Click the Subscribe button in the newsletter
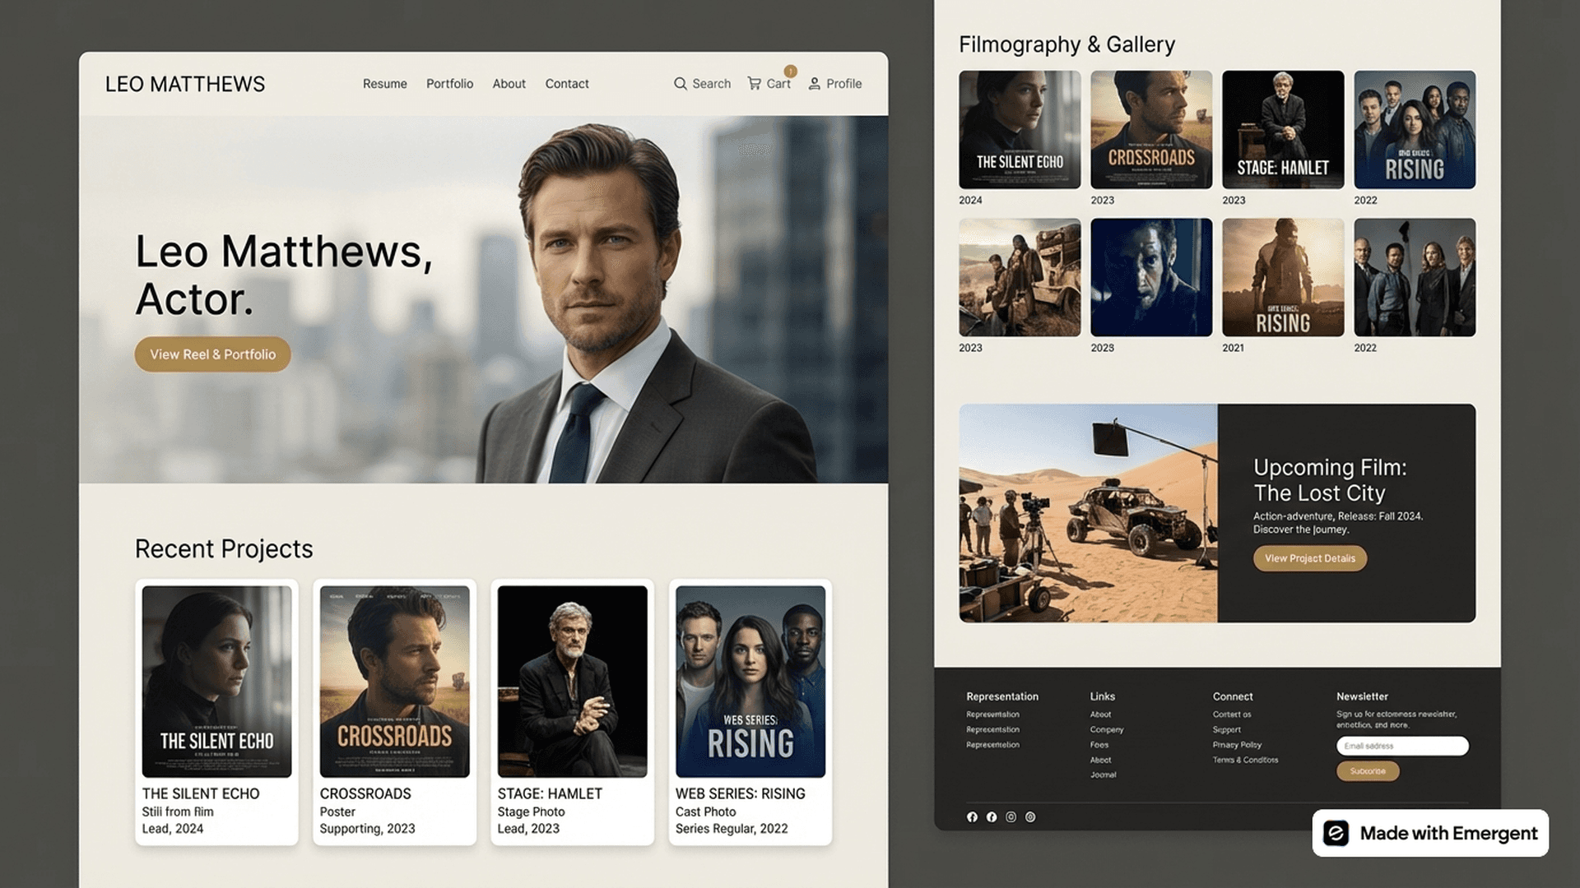The image size is (1580, 888). point(1368,771)
